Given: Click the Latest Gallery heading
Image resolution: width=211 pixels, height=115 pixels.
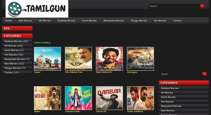Looking at the screenshot, I should click(42, 43).
